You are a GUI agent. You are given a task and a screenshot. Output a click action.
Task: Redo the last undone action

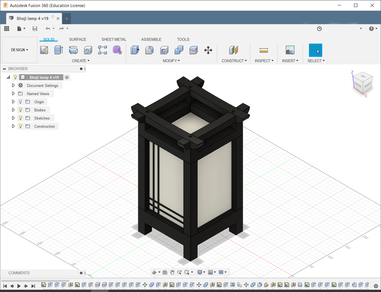point(62,28)
